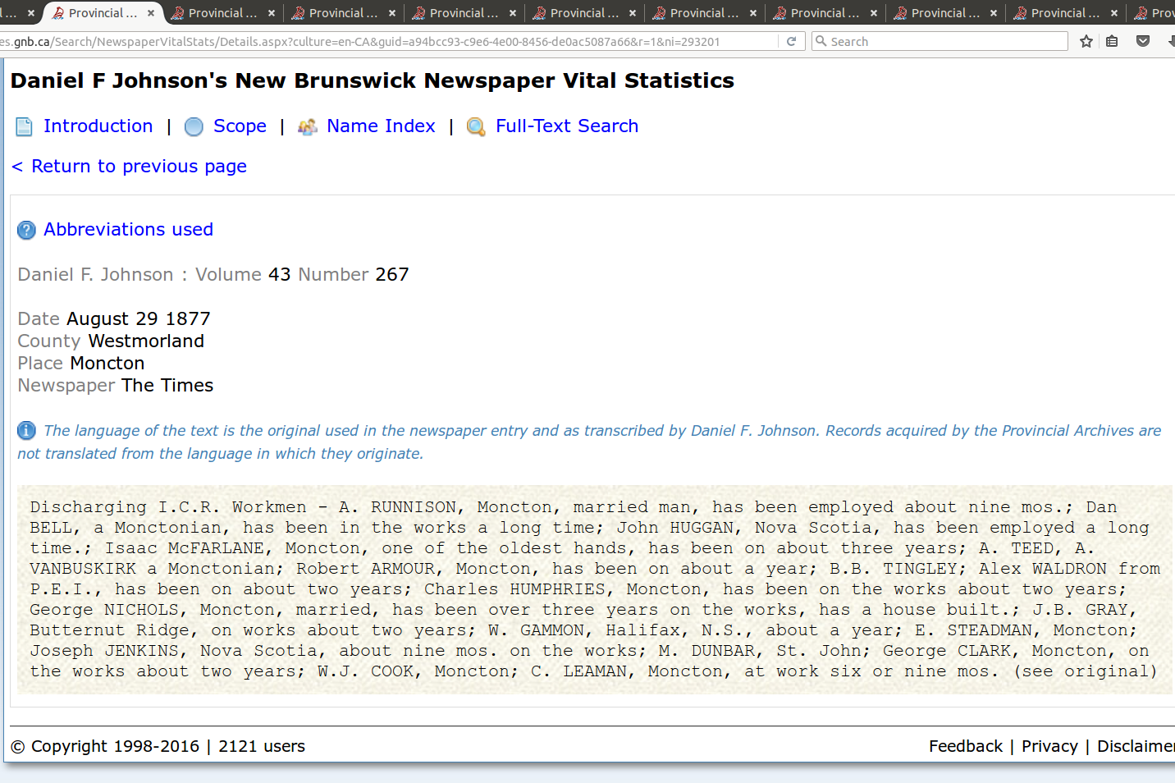Open the Scope link

pos(240,126)
